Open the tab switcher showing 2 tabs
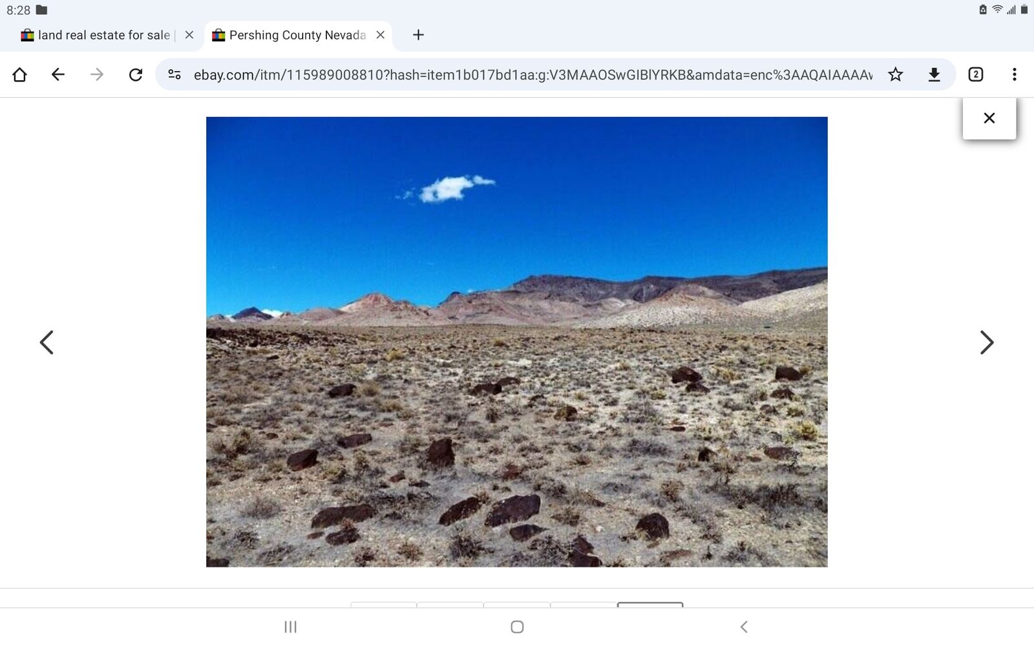Viewport: 1034px width, 646px height. click(x=976, y=75)
